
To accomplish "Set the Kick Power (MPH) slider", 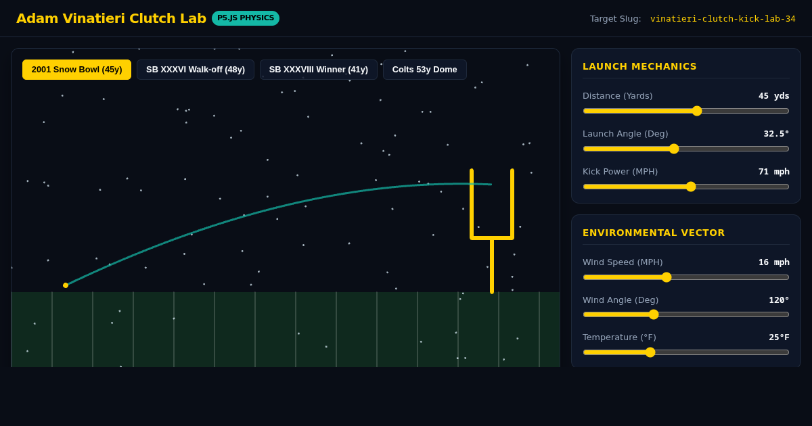I will pyautogui.click(x=686, y=187).
